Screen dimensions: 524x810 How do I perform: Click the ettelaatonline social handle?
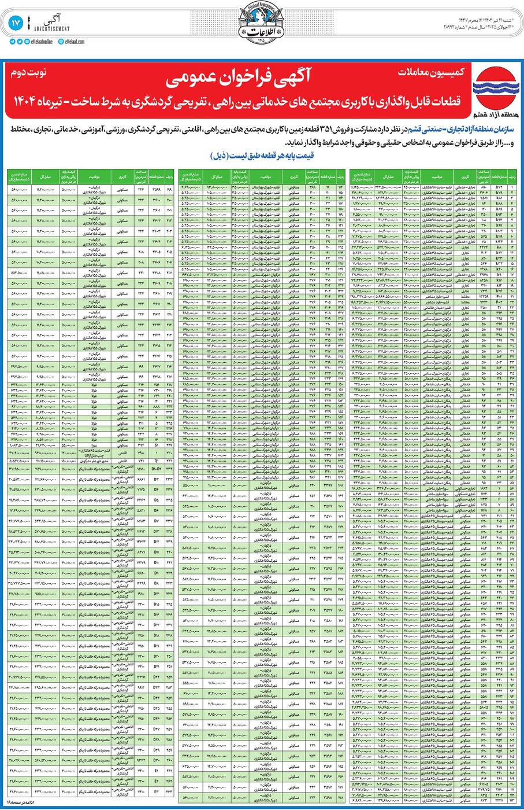(42, 42)
